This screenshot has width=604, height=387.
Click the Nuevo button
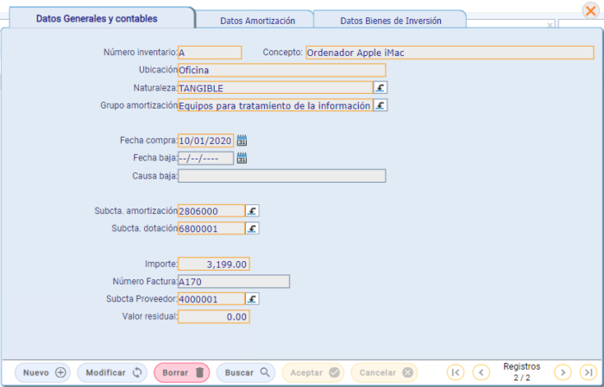[44, 372]
